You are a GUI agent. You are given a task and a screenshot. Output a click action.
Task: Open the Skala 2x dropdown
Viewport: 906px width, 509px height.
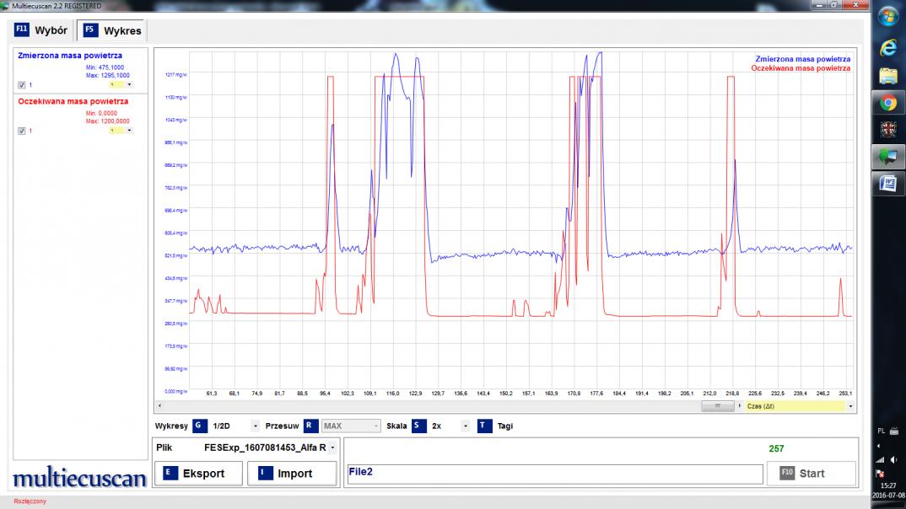(x=465, y=426)
